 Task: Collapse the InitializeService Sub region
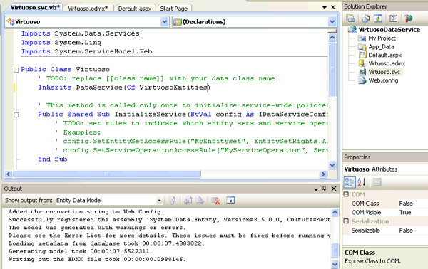click(16, 115)
